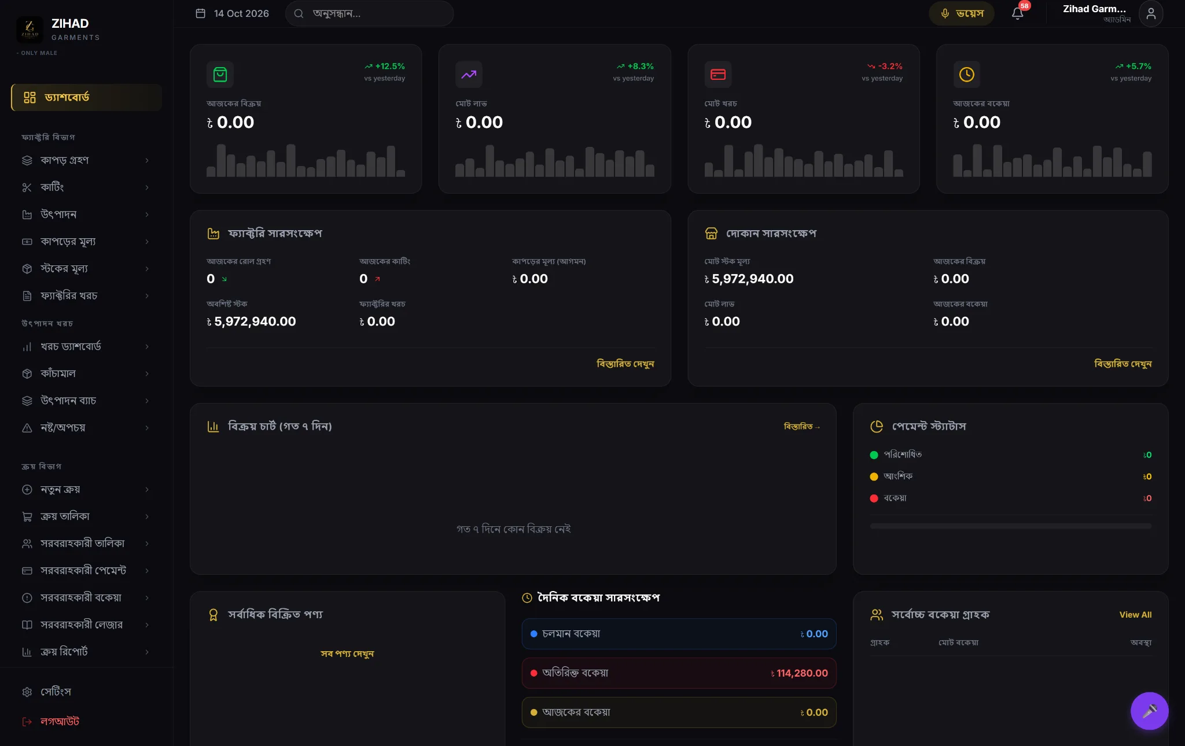
Task: Click the shopping bag icon on today's sales card
Action: [x=220, y=75]
